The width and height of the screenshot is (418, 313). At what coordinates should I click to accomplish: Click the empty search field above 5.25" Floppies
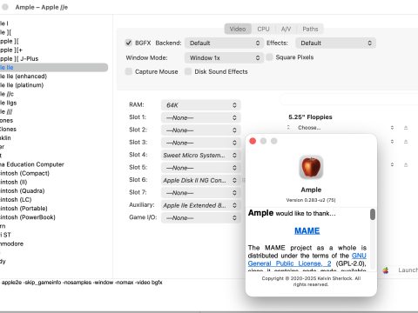349,99
